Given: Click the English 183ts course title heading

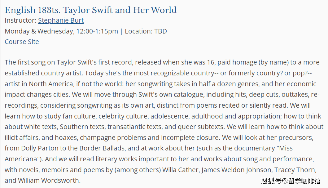Looking at the screenshot, I should coord(91,10).
